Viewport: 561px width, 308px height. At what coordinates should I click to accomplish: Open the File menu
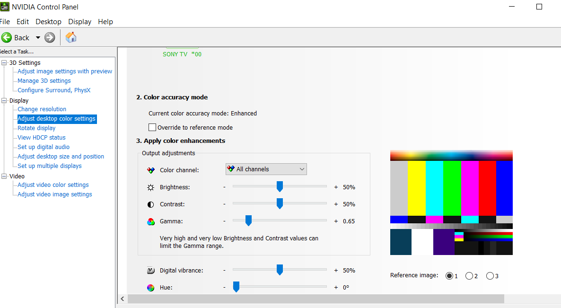(5, 22)
